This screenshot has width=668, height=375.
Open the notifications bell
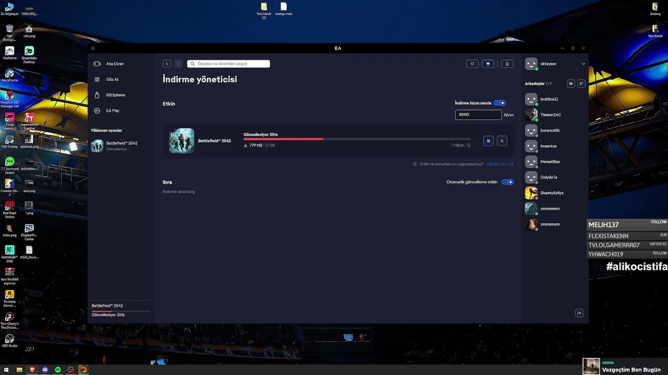pos(507,64)
